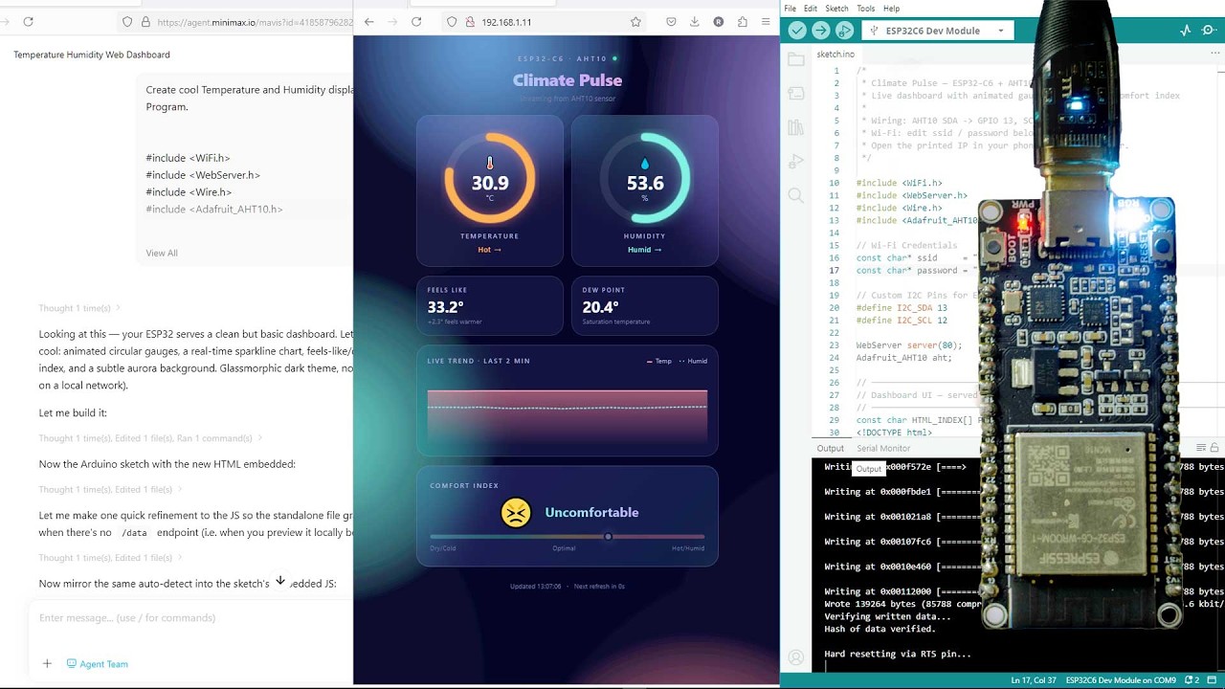The height and width of the screenshot is (689, 1225).
Task: Click the 'Climate Pulse' dashboard heading
Action: [568, 80]
